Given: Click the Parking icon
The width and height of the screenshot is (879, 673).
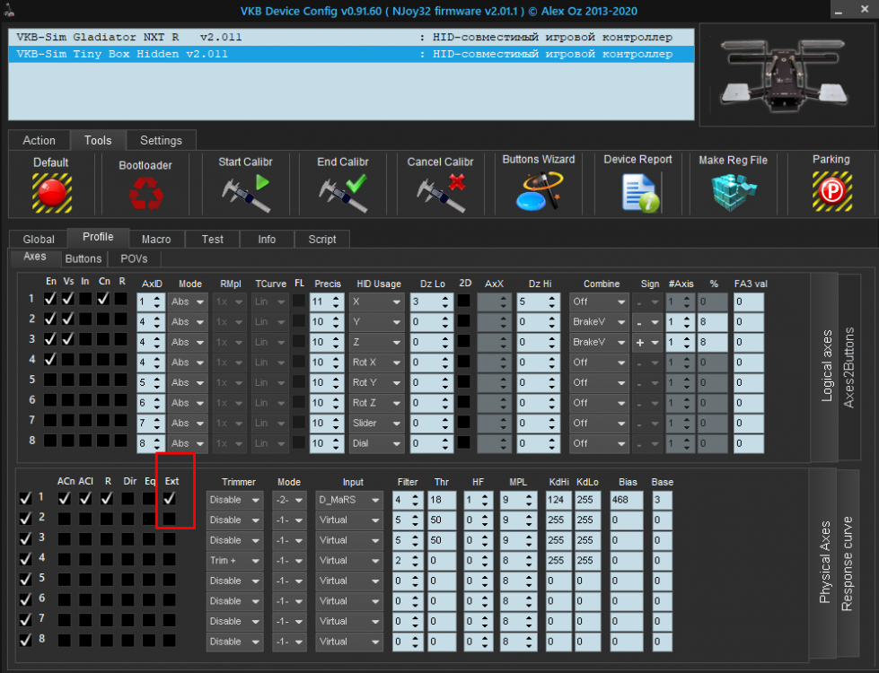Looking at the screenshot, I should (x=831, y=191).
